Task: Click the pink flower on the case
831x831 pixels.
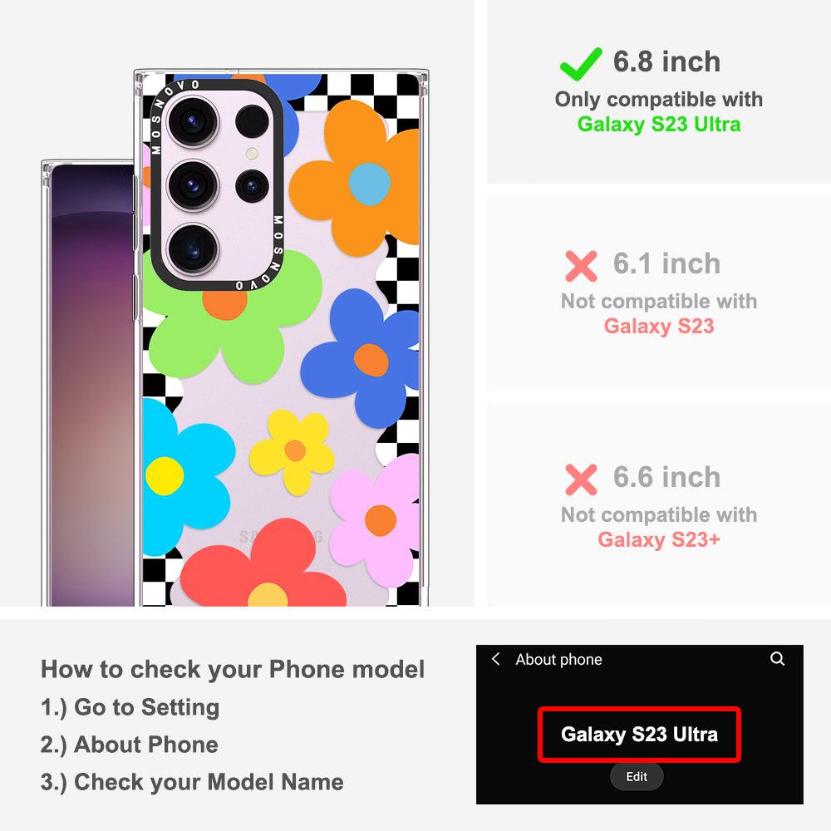Action: tap(376, 521)
